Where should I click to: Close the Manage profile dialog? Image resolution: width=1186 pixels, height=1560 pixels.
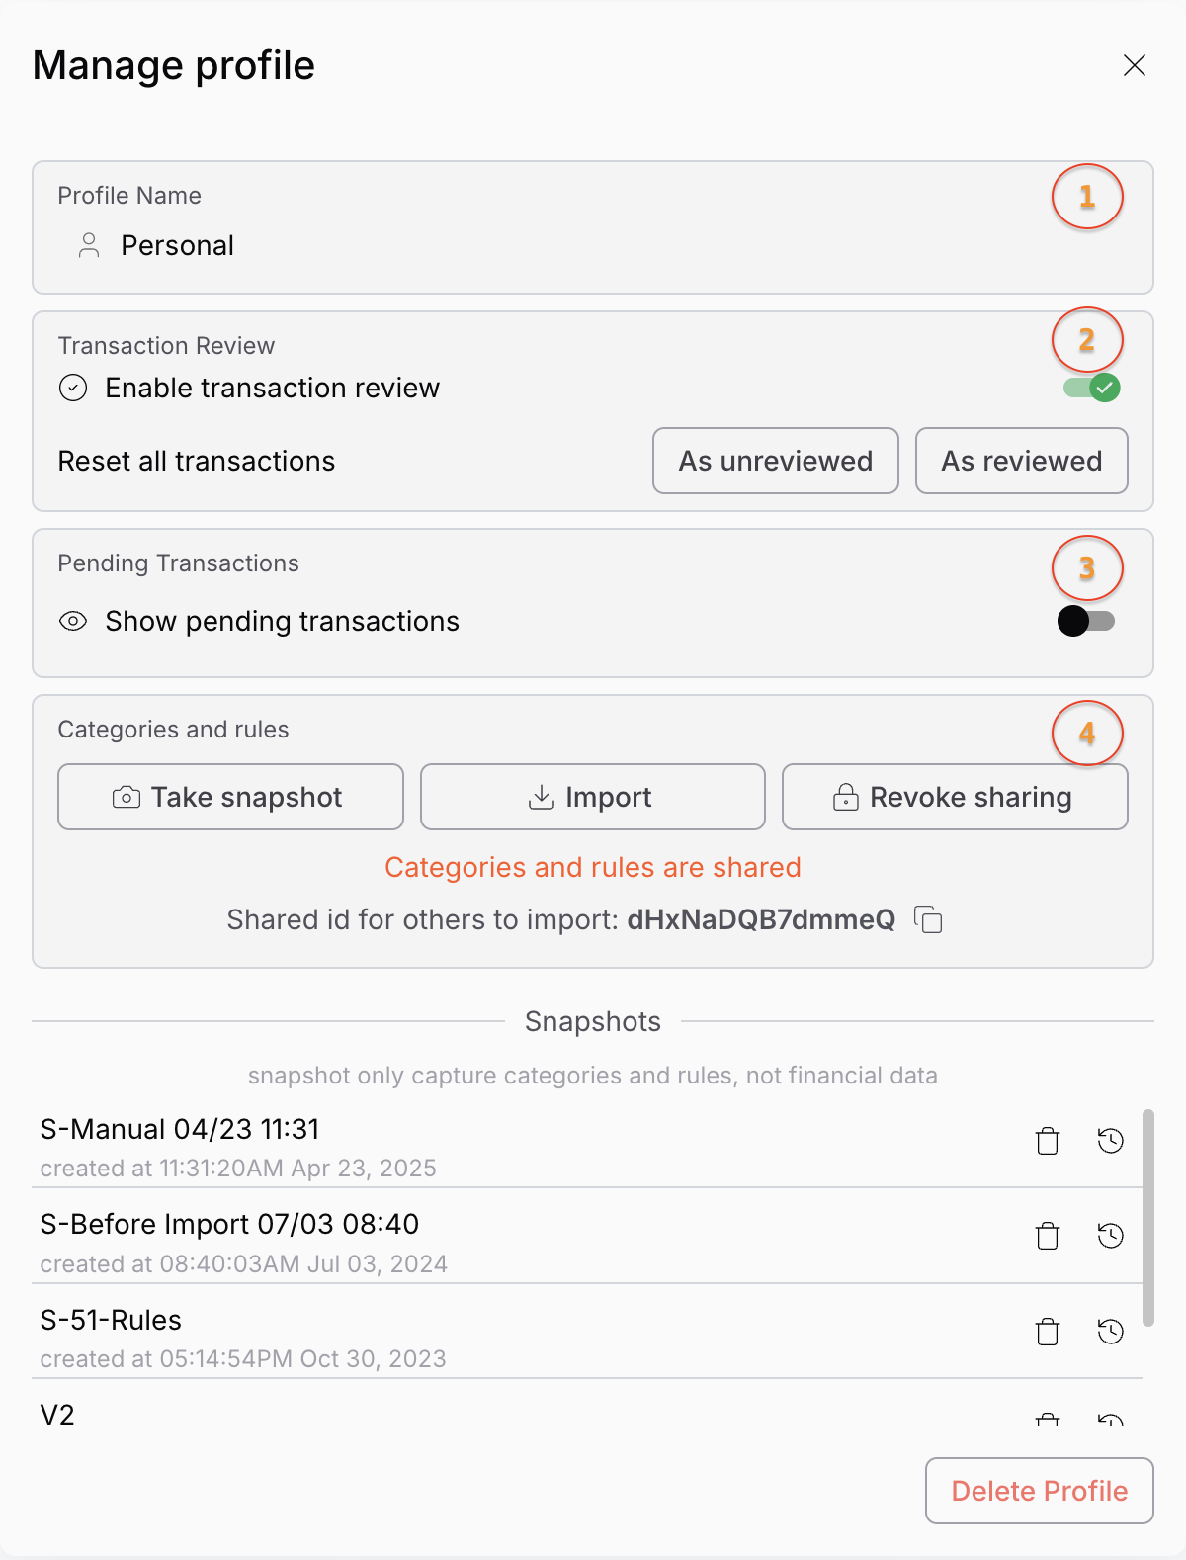pos(1135,65)
